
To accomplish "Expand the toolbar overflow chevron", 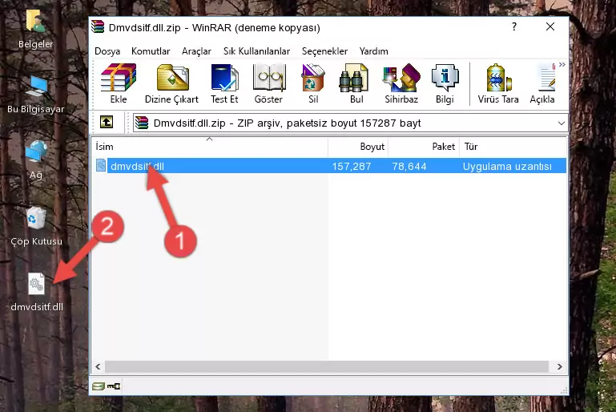I will 562,65.
